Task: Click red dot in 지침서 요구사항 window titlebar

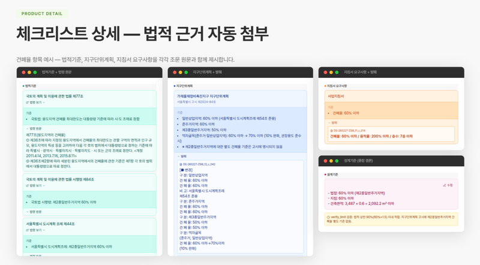Action: tap(325, 72)
